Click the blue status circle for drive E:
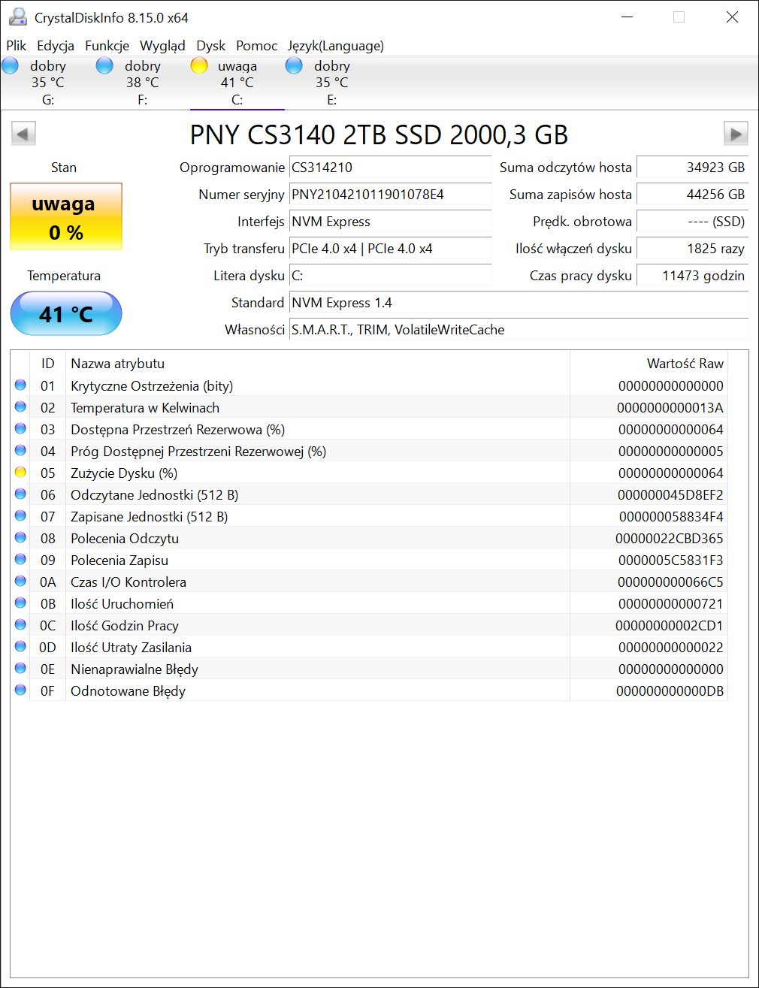Viewport: 759px width, 988px height. coord(294,65)
